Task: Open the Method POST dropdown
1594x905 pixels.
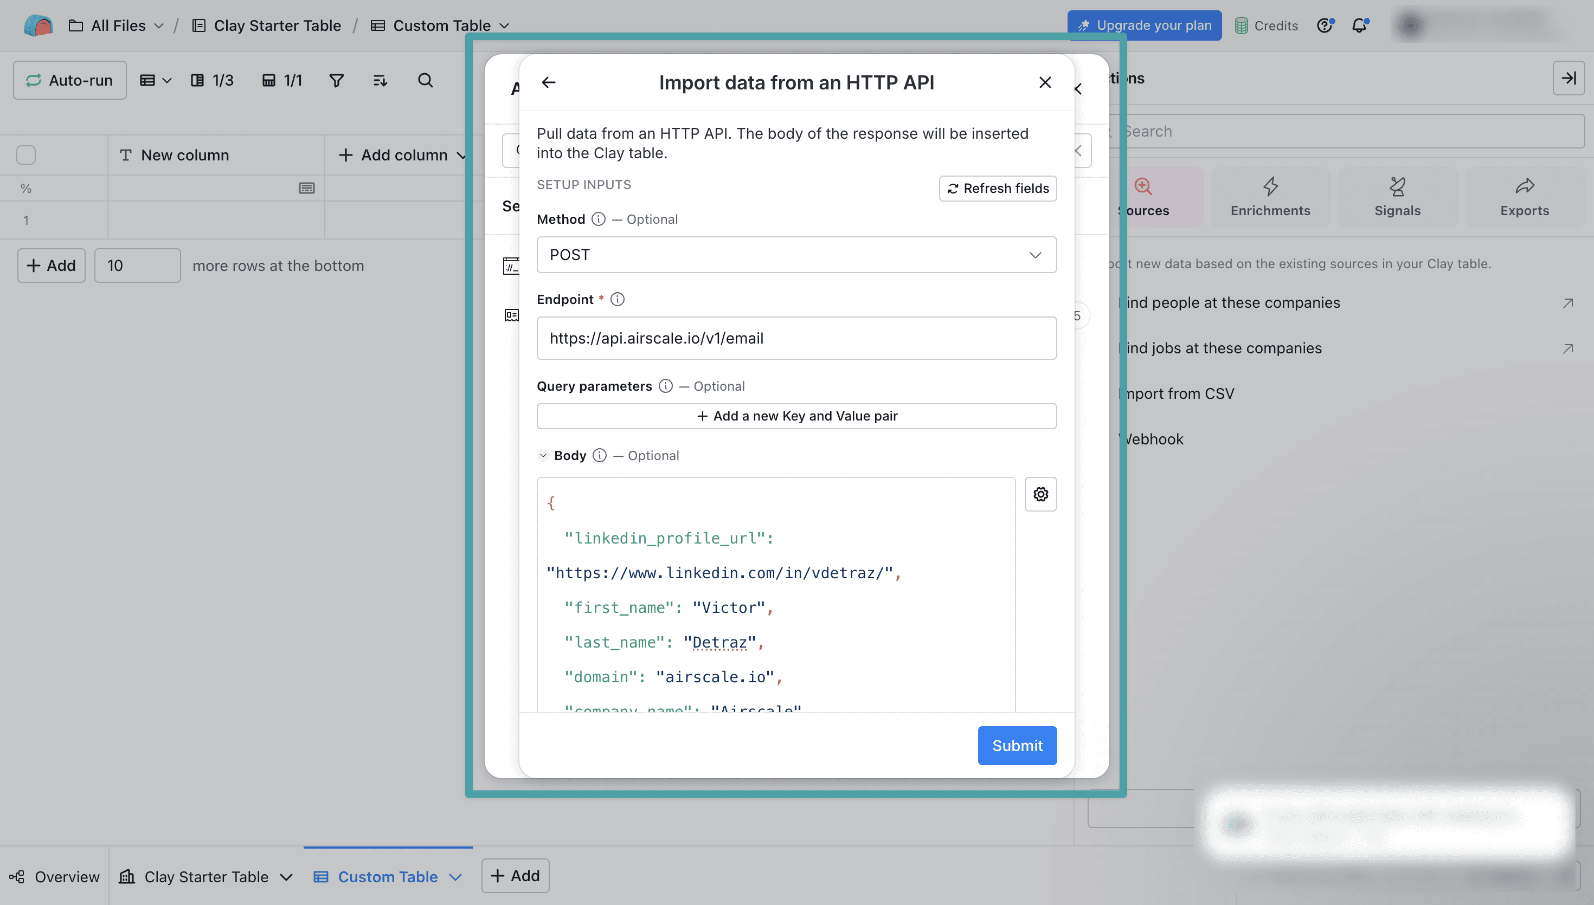Action: pyautogui.click(x=796, y=255)
